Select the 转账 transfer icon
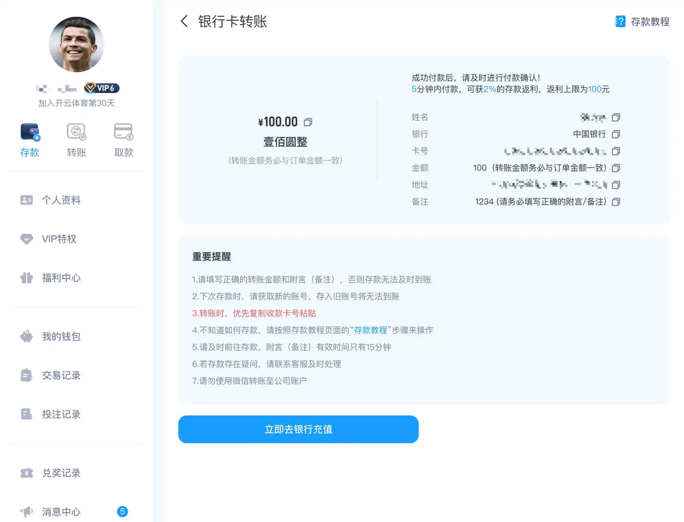This screenshot has width=684, height=522. click(76, 132)
